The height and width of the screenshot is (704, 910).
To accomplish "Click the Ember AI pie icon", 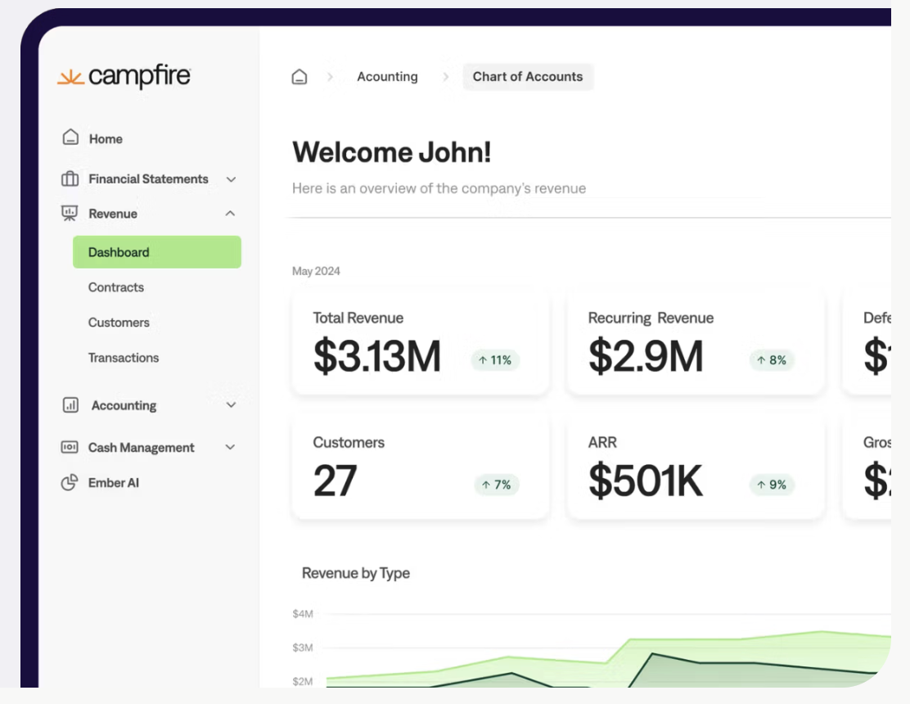I will (70, 482).
